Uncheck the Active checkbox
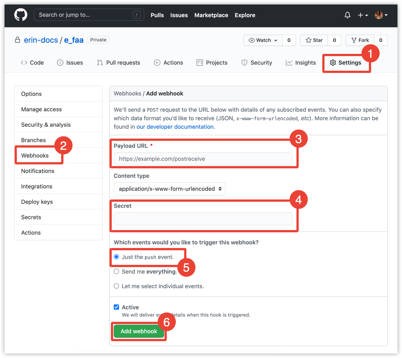Viewport: 402px width, 358px height. 117,307
